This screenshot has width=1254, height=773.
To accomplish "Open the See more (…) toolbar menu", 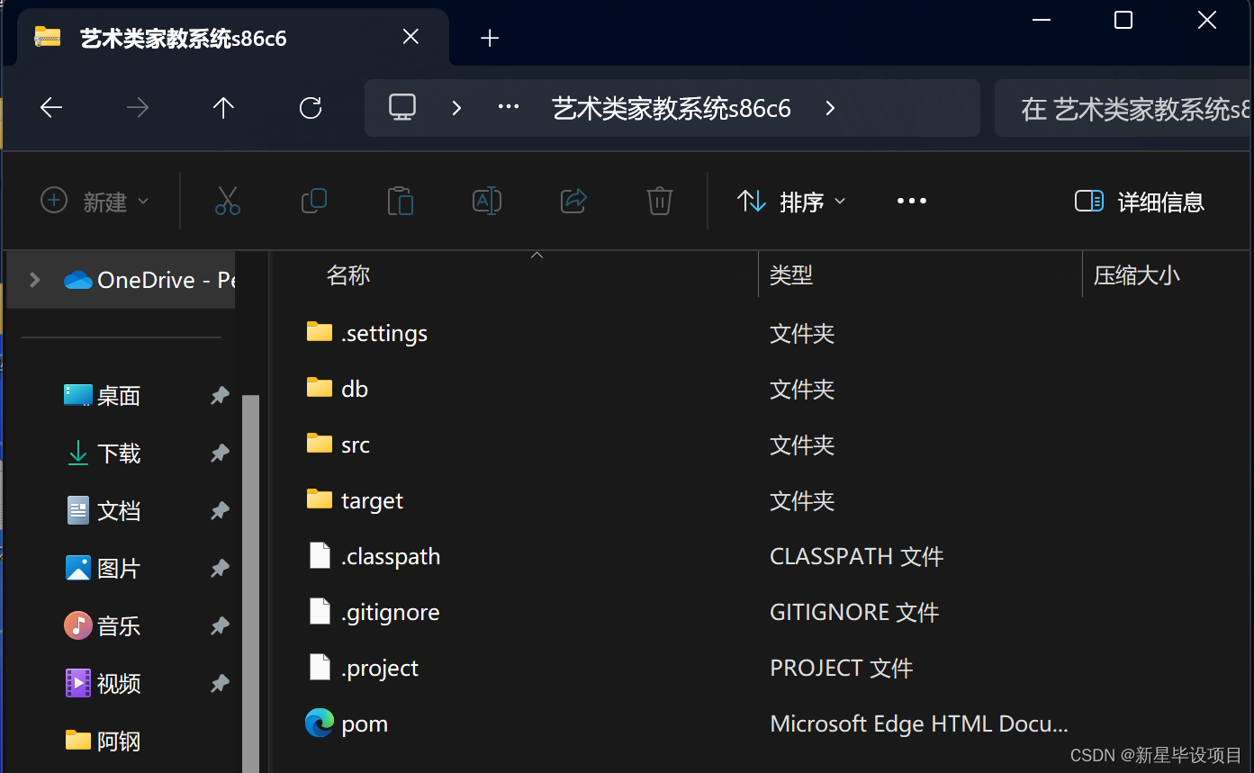I will tap(912, 201).
